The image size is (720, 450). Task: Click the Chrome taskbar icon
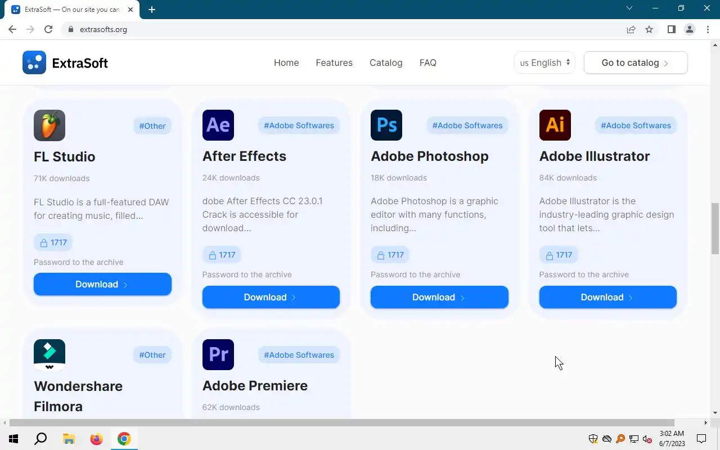[124, 439]
